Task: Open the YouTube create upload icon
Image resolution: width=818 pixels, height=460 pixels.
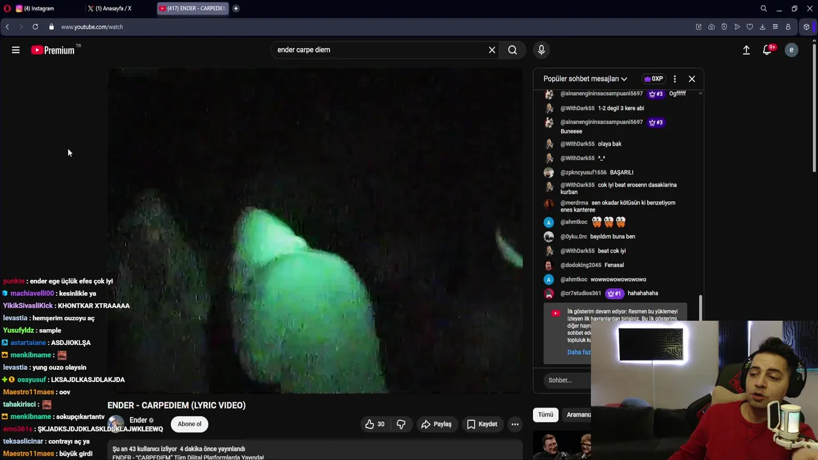Action: pos(746,50)
